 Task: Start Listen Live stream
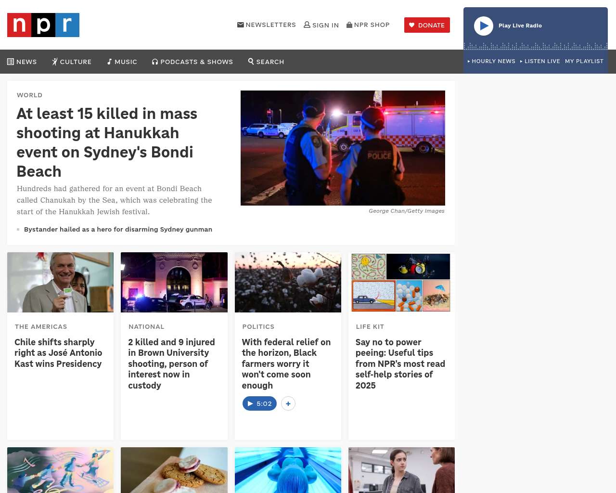(x=540, y=61)
